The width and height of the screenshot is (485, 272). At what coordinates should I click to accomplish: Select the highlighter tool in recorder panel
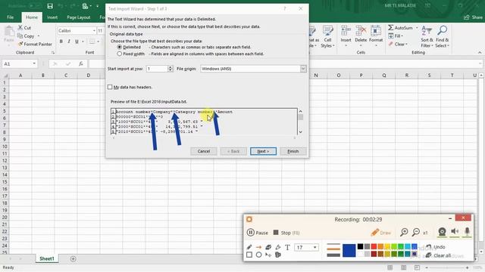[x=278, y=247]
